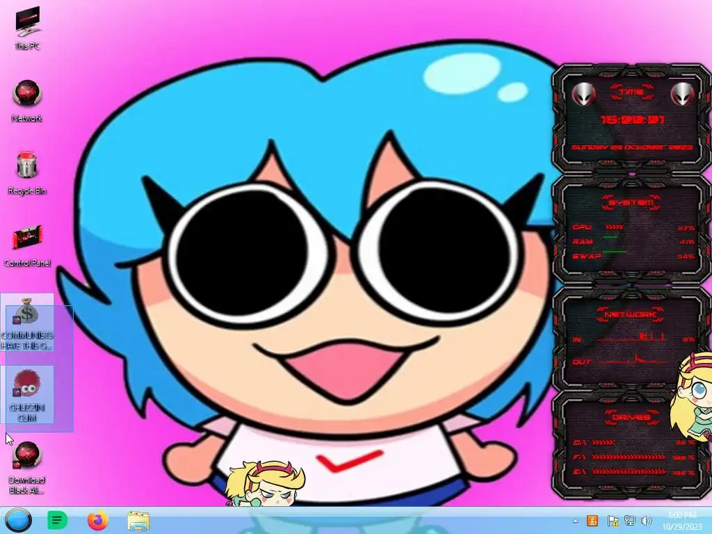The image size is (712, 534).
Task: Click the 27% CPU value
Action: [686, 228]
